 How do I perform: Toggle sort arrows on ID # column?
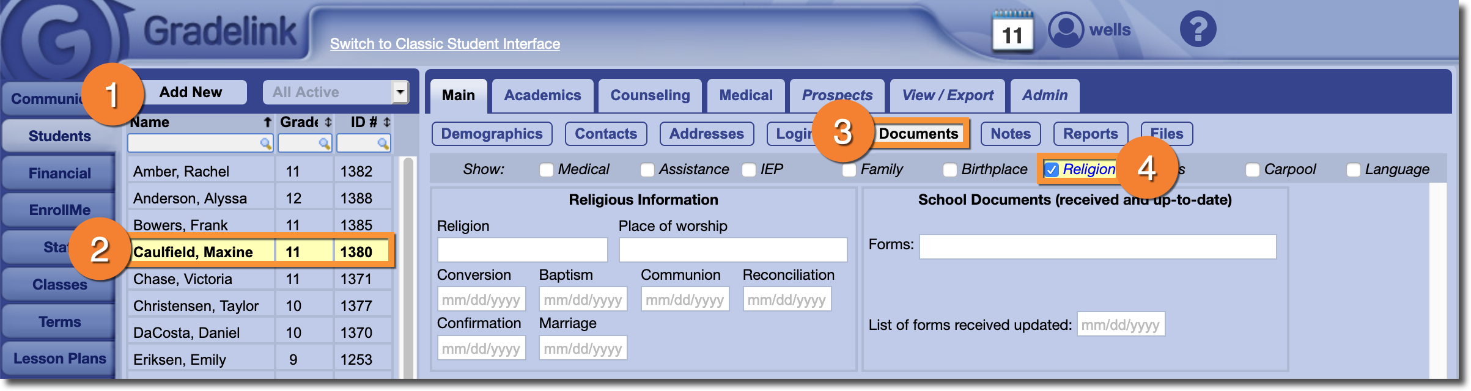pyautogui.click(x=386, y=123)
